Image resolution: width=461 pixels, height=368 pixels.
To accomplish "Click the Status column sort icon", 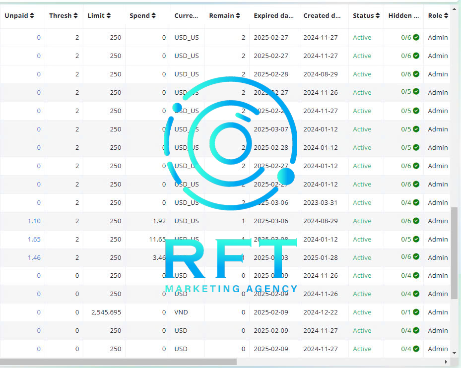I will (378, 15).
